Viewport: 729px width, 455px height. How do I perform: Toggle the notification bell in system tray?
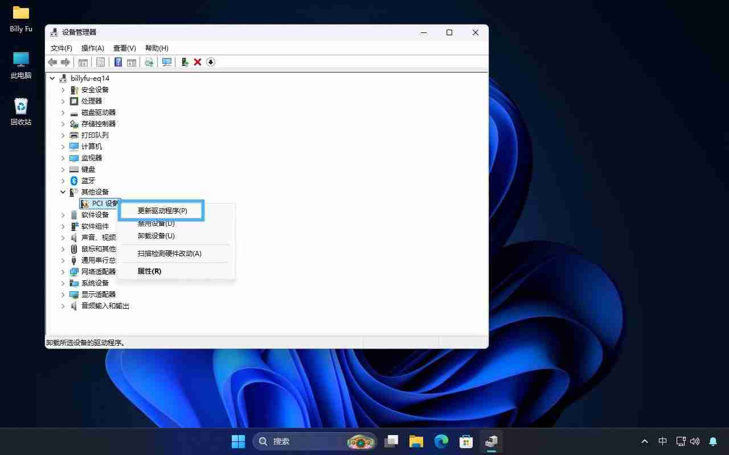click(x=713, y=441)
